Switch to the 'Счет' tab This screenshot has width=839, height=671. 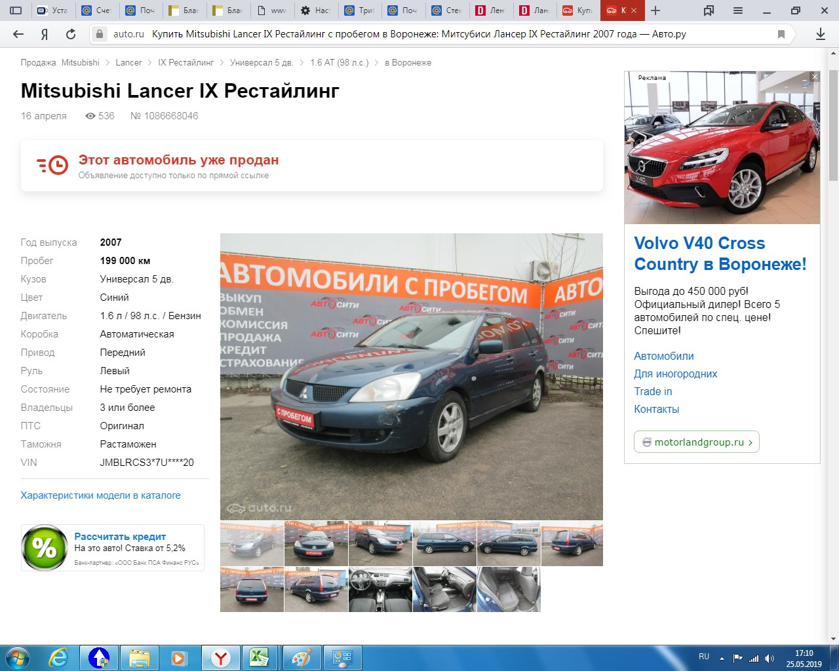point(96,10)
